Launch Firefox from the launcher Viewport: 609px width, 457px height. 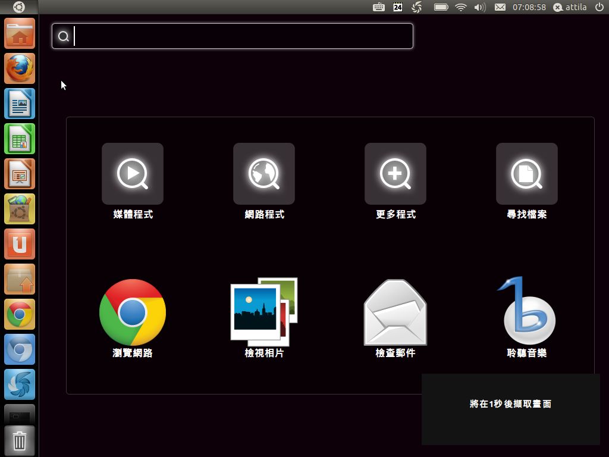point(20,68)
